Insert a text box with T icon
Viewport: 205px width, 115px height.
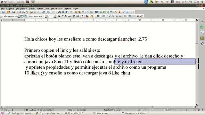(83, 12)
